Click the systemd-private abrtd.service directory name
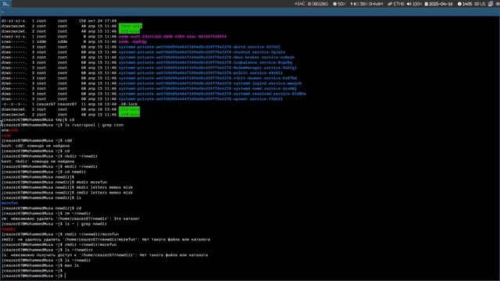 (x=199, y=47)
